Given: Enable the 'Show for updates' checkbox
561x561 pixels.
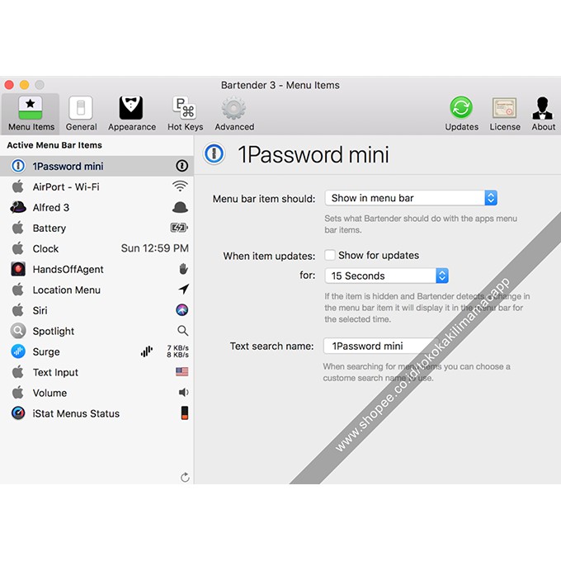Looking at the screenshot, I should tap(330, 255).
